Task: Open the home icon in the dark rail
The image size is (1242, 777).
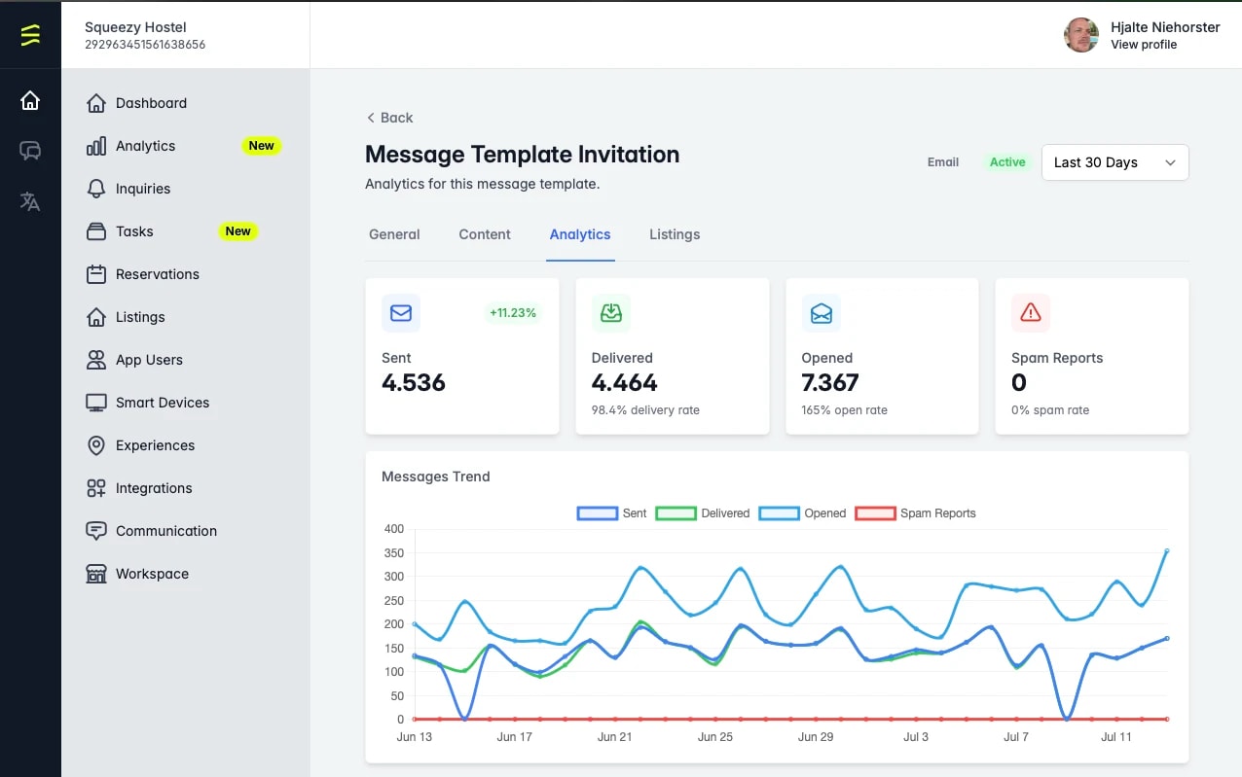Action: [x=30, y=100]
